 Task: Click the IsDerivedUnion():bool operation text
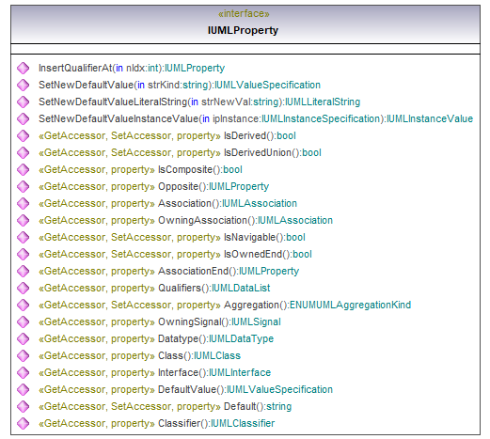(x=273, y=152)
